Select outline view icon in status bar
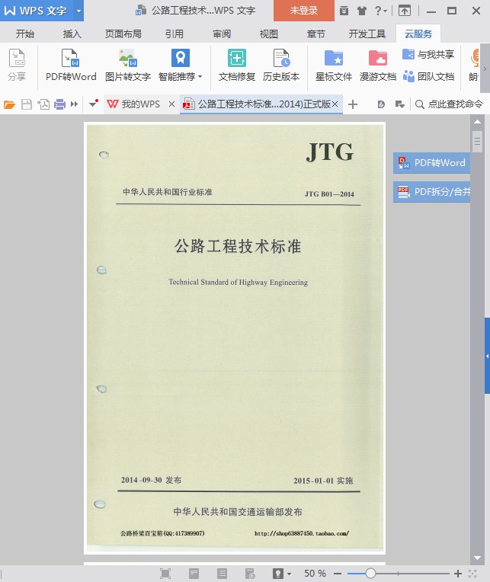Viewport: 490px width, 582px height. 222,574
